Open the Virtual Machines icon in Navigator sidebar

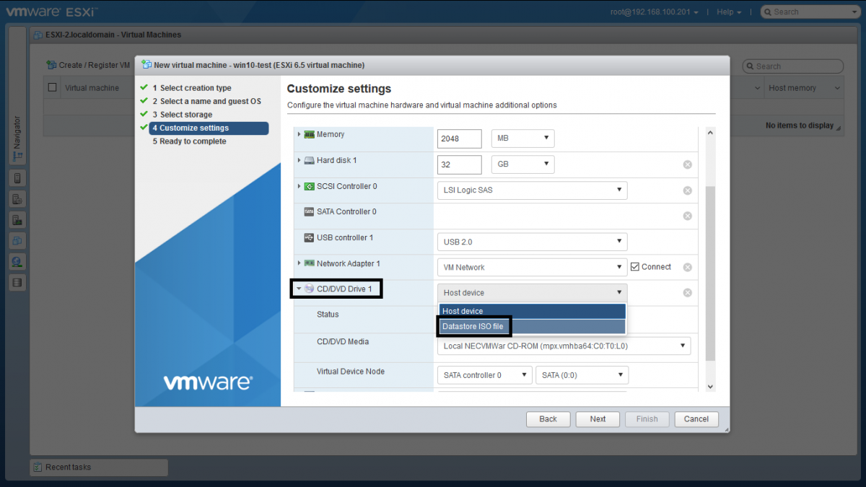tap(18, 240)
